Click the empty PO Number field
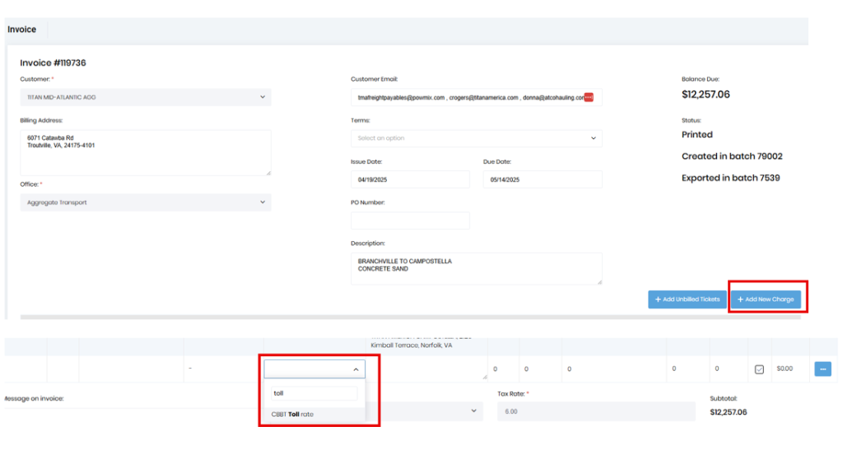 coord(410,220)
